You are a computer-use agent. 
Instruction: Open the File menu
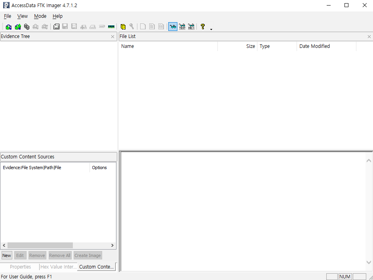pos(8,16)
